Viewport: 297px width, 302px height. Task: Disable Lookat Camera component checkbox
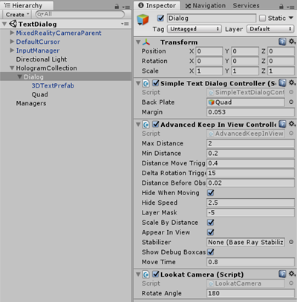coord(156,274)
